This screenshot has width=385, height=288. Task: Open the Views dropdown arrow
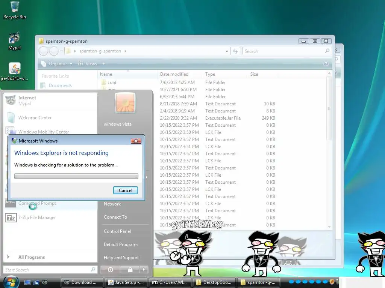(x=103, y=64)
